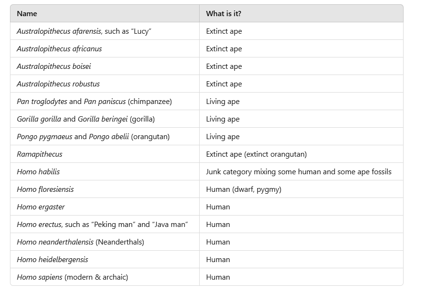Select the Australopithecus afarensis "Lucy" cell

(x=105, y=31)
